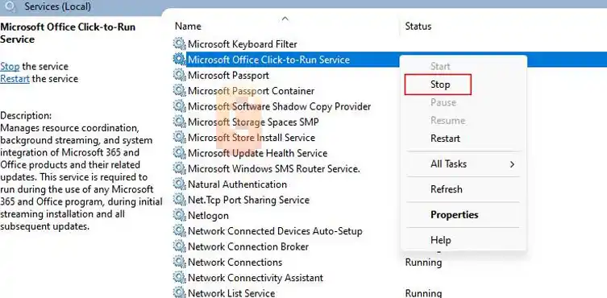Click the Description label in details pane
Image resolution: width=607 pixels, height=298 pixels.
tap(26, 116)
